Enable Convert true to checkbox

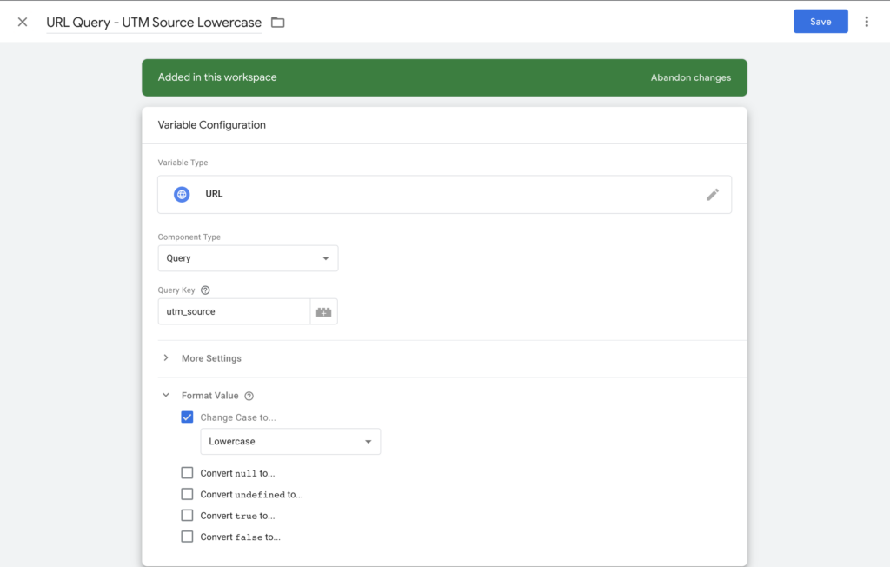pos(187,516)
